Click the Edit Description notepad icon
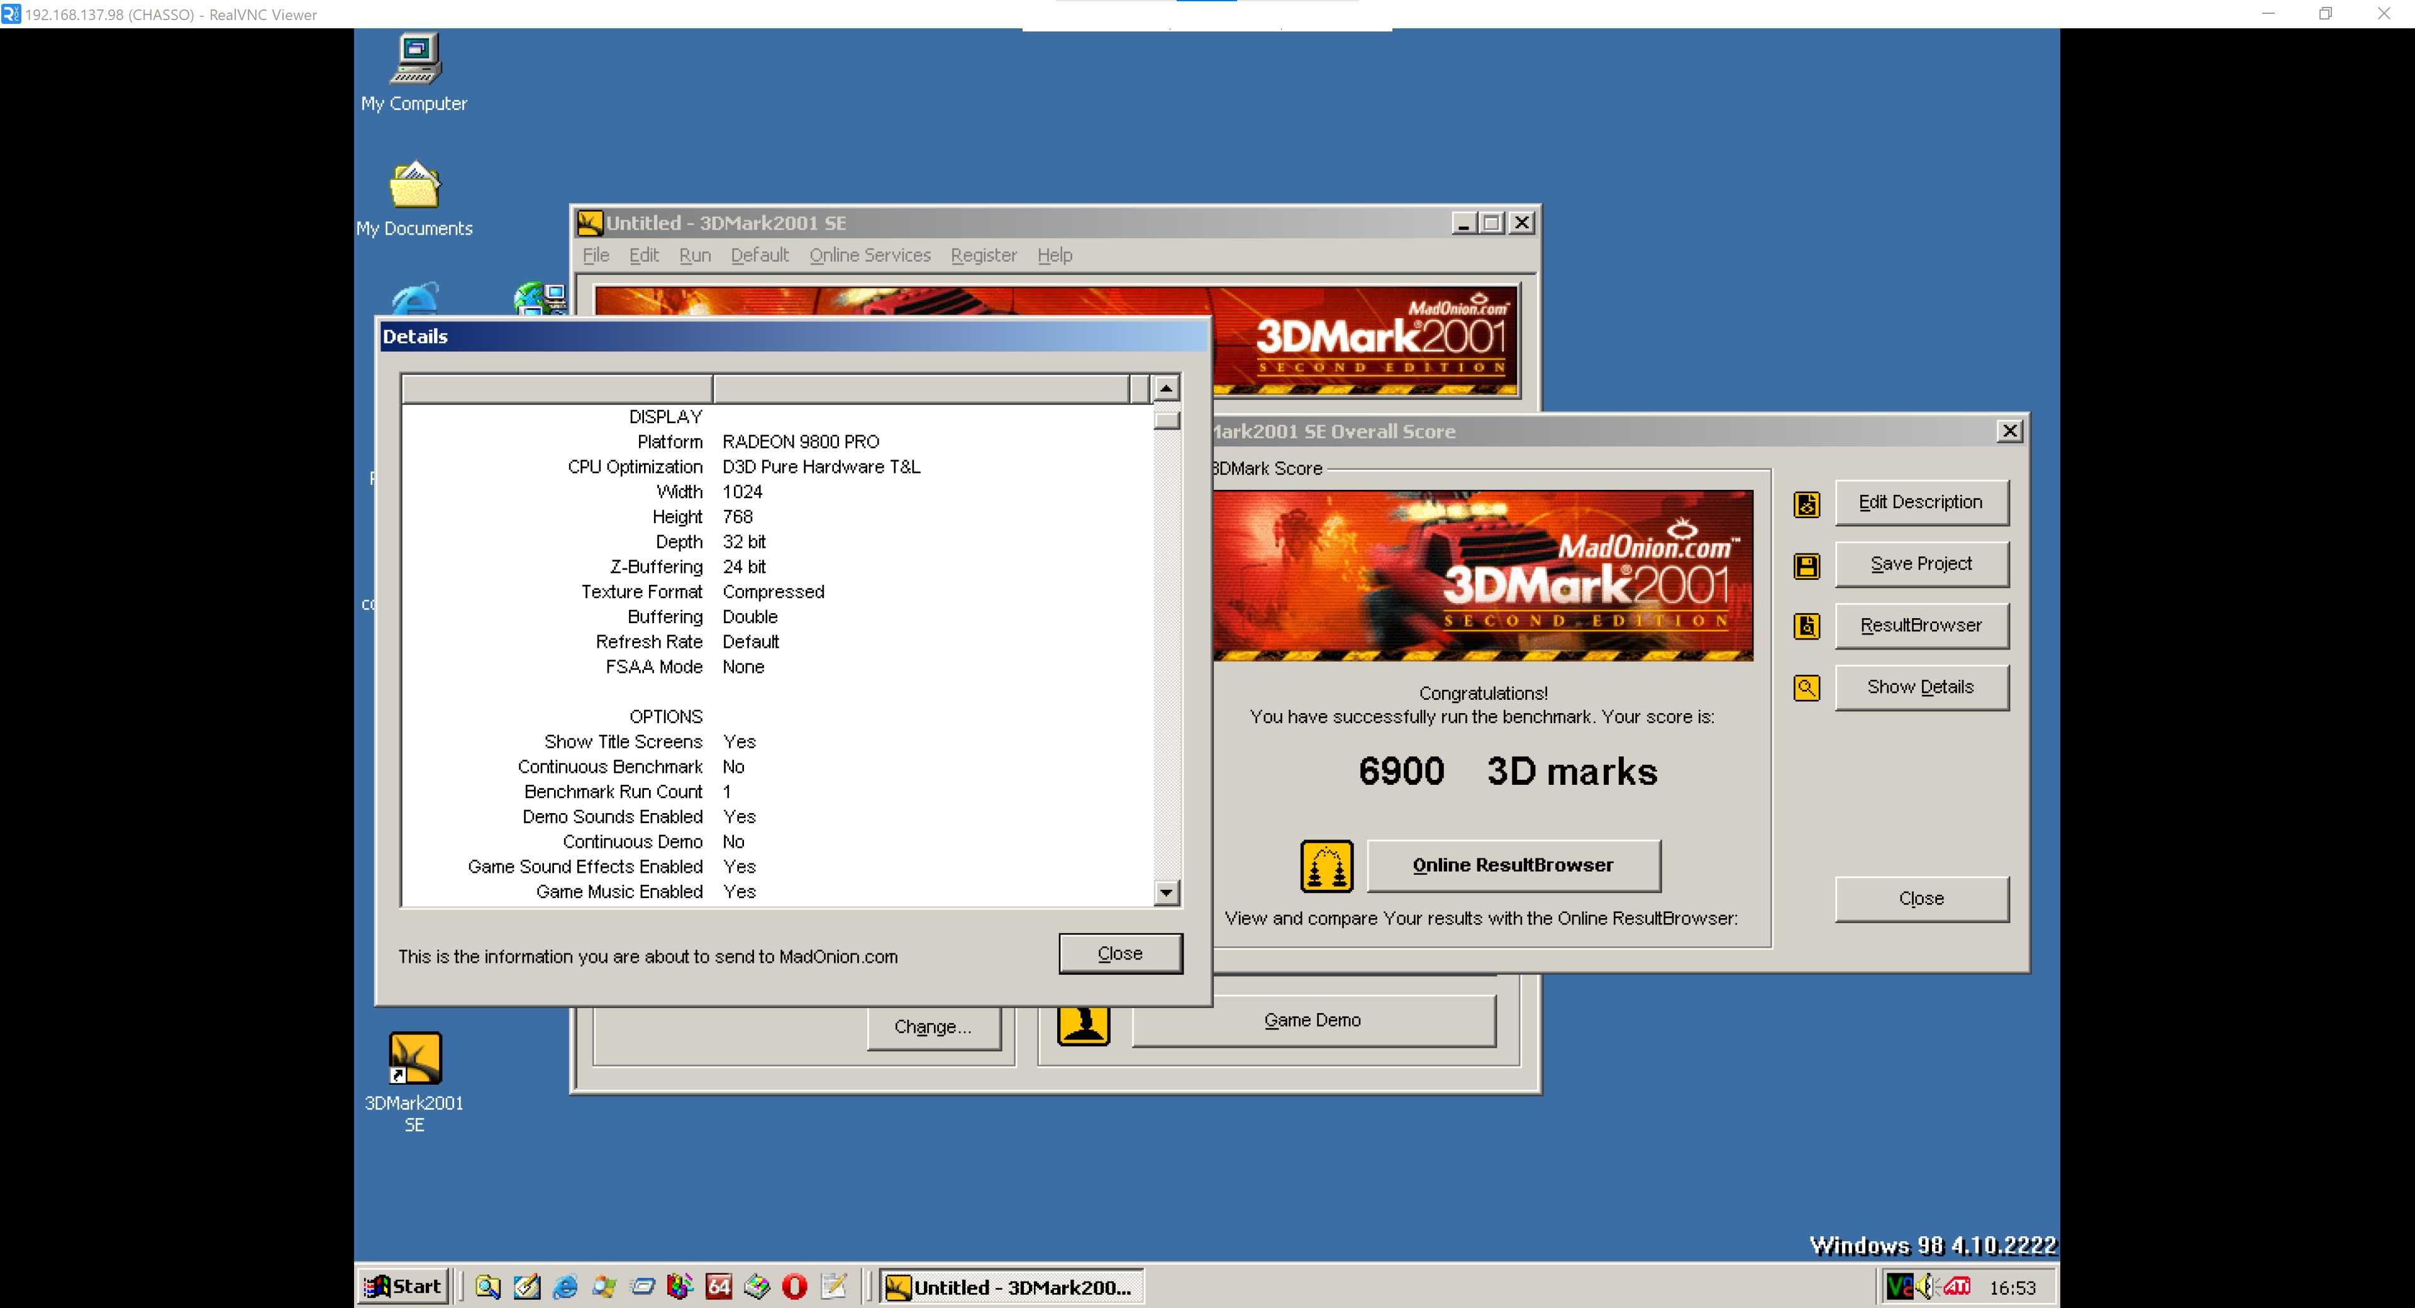This screenshot has width=2415, height=1308. 1807,504
